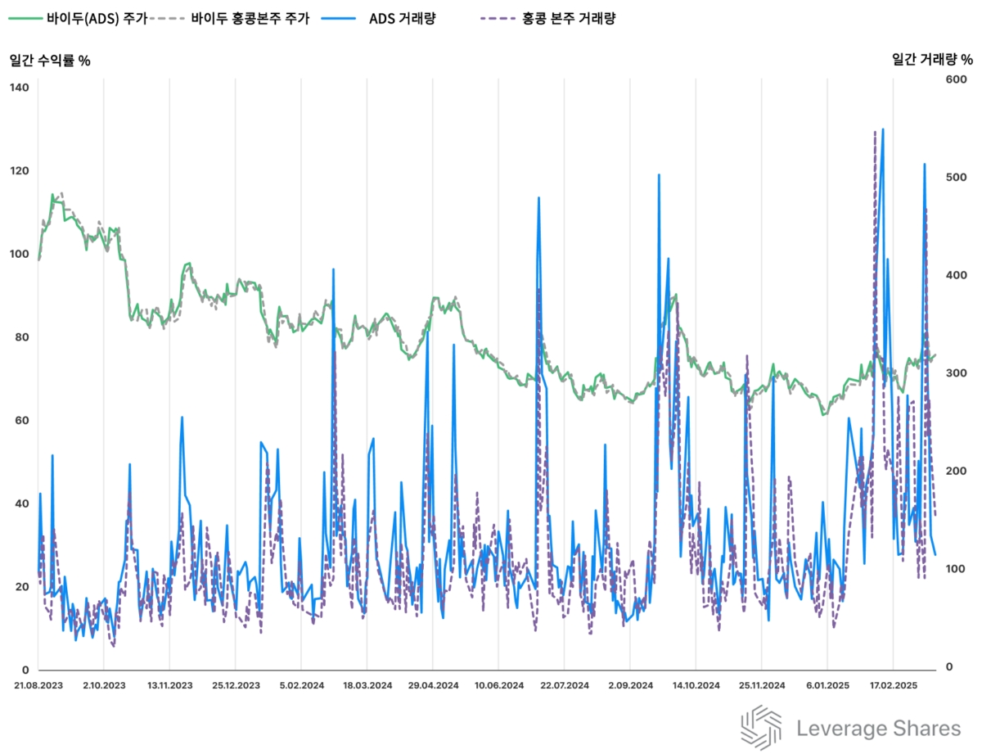The image size is (982, 754).
Task: Click the purple dashed 홍콩 본주 legend line
Action: [x=499, y=19]
